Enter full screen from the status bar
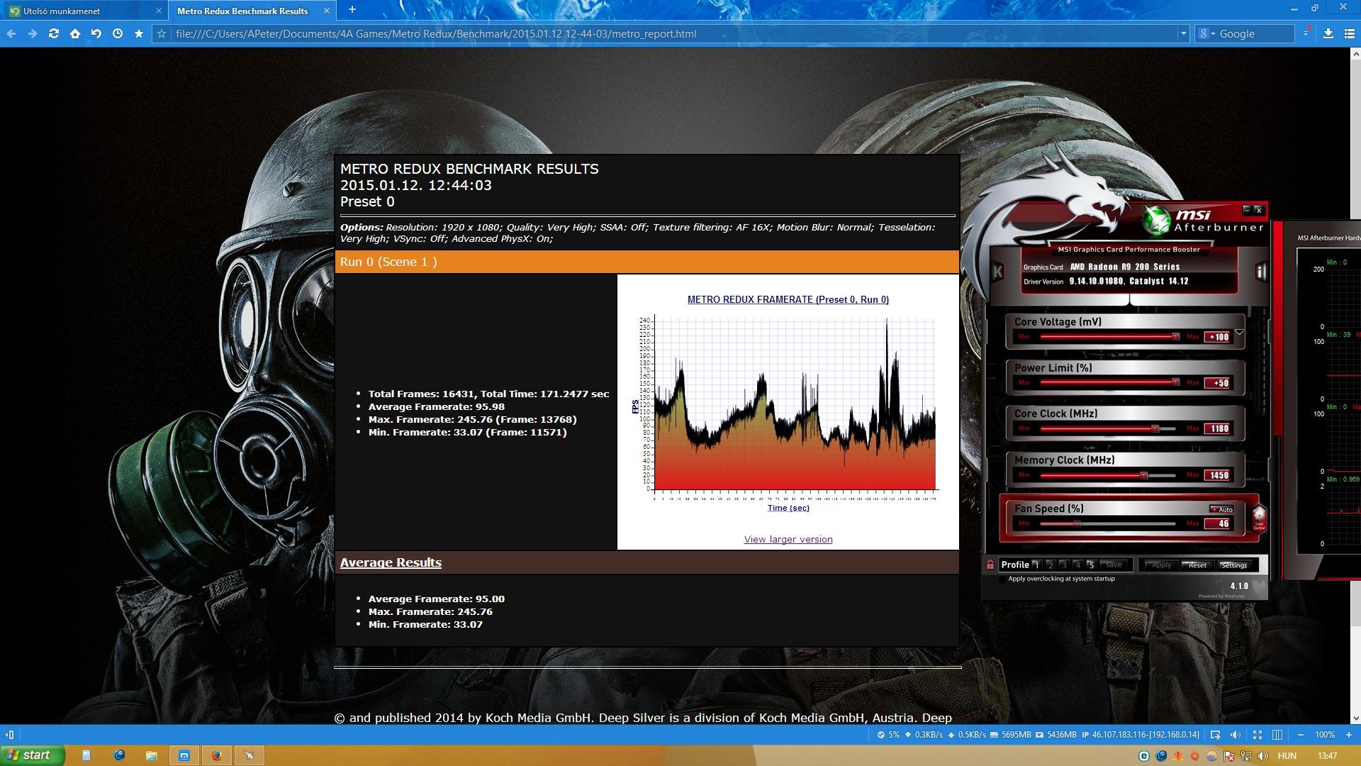This screenshot has height=766, width=1361. pyautogui.click(x=1257, y=735)
